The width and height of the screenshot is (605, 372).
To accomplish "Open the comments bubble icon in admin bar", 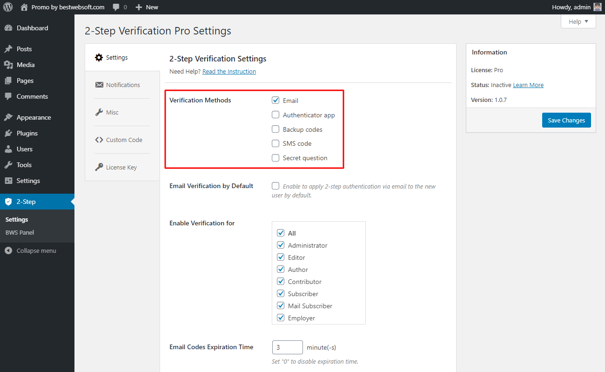I will tap(116, 7).
